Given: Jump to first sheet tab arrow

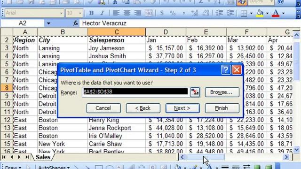Looking at the screenshot, I should [4, 157].
